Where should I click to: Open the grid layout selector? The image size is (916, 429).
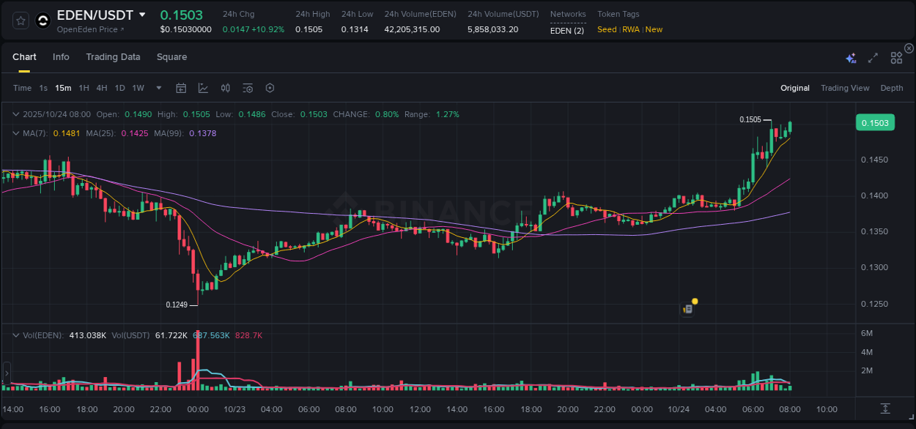coord(896,56)
